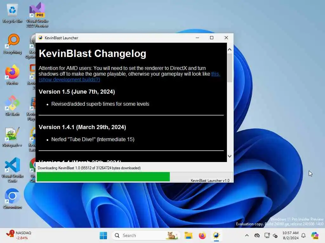Click the "Version 1.4.1 (March 29th, 2024)" heading
The width and height of the screenshot is (325, 243).
82,127
